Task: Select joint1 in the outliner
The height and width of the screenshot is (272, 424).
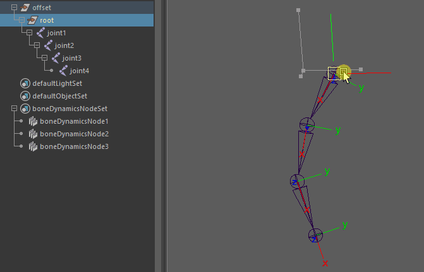Action: [x=56, y=33]
